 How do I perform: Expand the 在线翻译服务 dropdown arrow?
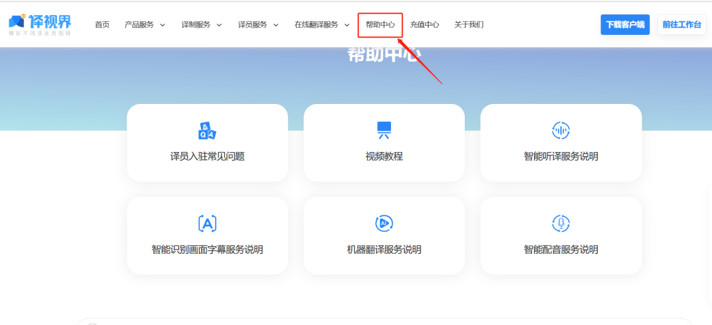pyautogui.click(x=347, y=25)
